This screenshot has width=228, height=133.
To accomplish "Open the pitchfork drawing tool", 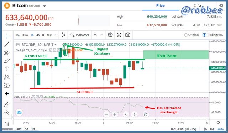I will click(x=7, y=52).
